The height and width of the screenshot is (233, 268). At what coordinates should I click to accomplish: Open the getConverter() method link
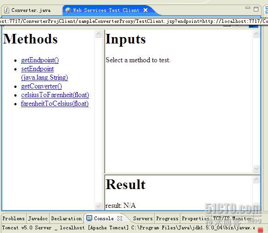click(41, 86)
